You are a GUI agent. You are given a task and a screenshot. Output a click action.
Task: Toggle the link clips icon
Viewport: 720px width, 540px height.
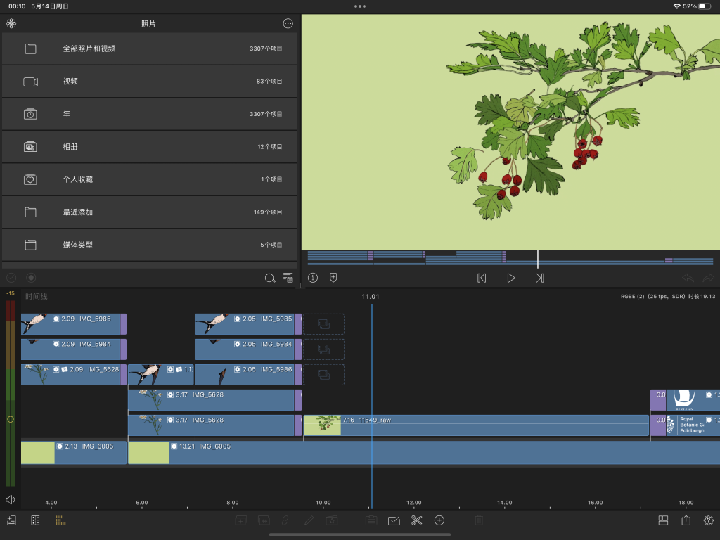(285, 520)
